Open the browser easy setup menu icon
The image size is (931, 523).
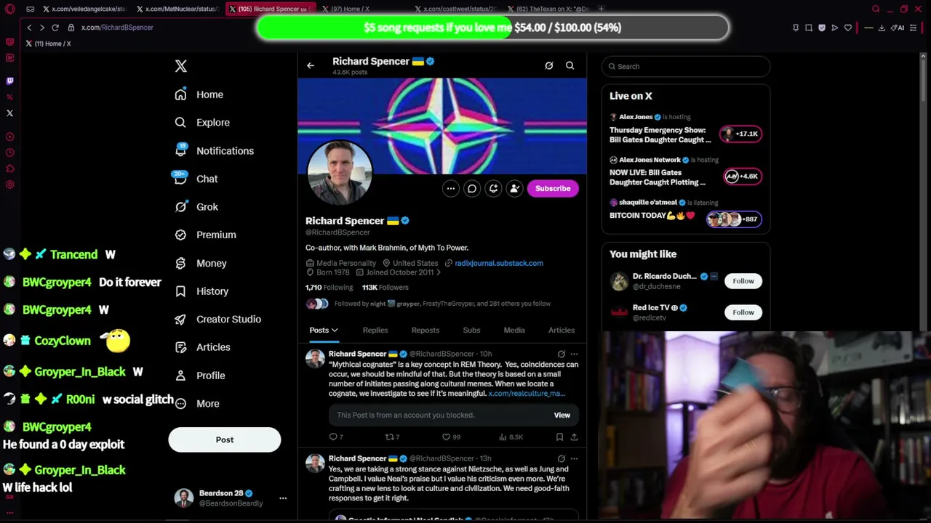[914, 28]
